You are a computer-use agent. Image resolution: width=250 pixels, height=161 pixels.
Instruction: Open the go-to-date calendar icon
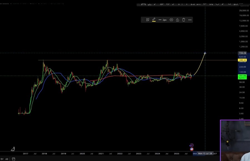coord(13,159)
